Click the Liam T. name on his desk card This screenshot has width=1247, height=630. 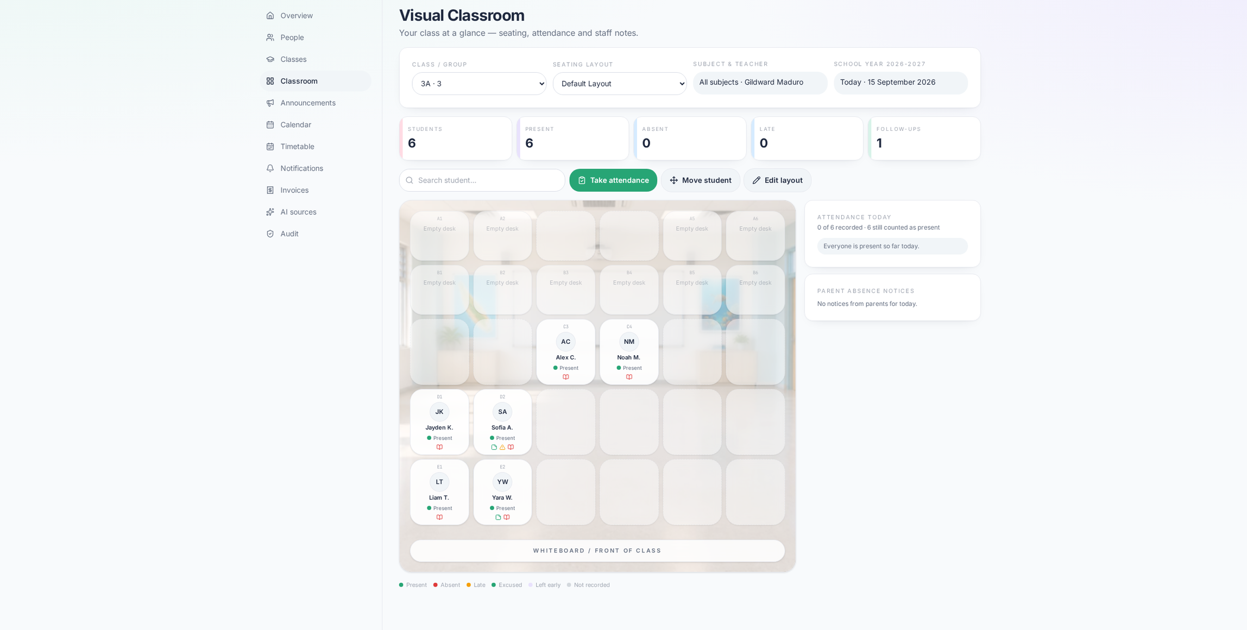[439, 498]
